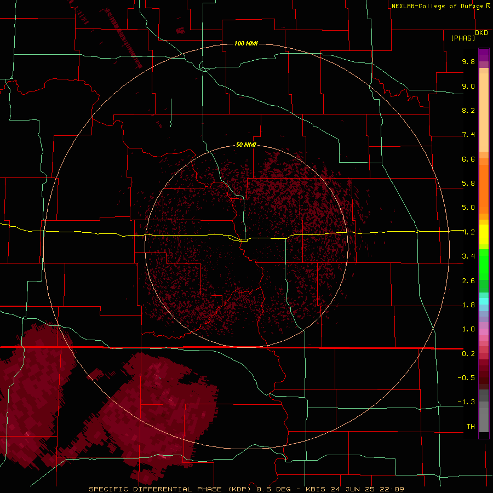Click the 2.6 legend value
Screen dimensions: 493x493
tap(468, 281)
